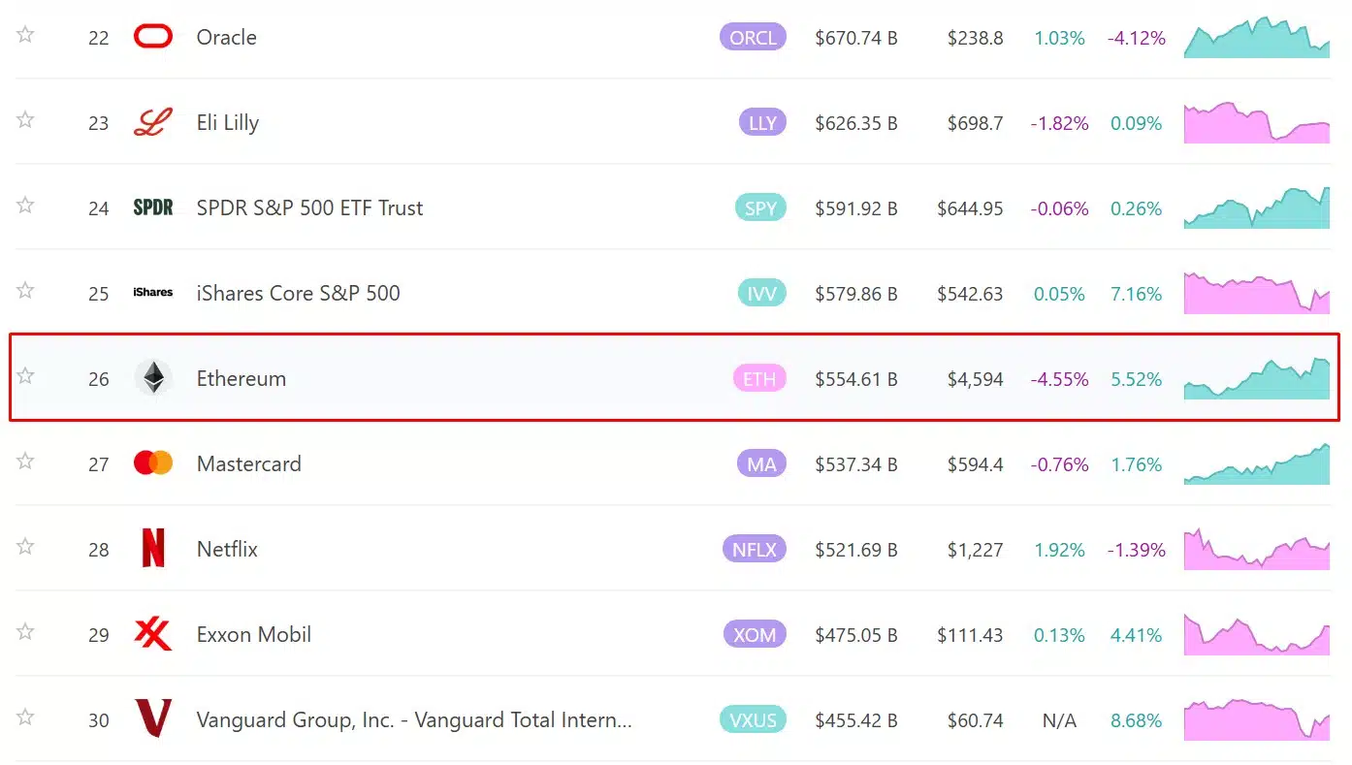Click the Oracle logo icon

point(152,37)
